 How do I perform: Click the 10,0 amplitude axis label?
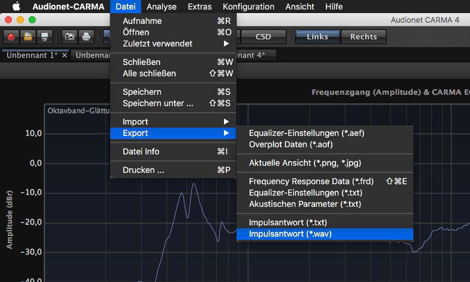33,133
